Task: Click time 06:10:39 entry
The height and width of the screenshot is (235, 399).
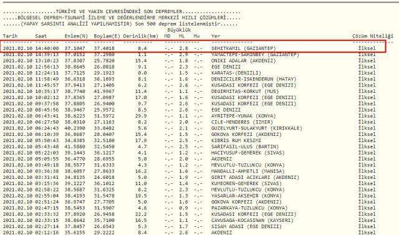Action: tap(47, 134)
